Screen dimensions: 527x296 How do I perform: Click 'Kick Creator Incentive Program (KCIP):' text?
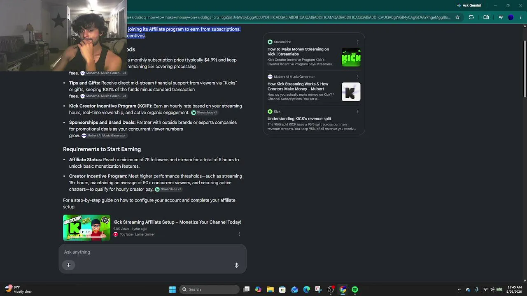pyautogui.click(x=111, y=106)
